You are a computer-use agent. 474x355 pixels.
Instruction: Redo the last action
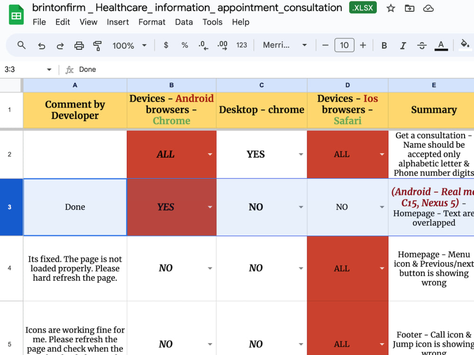60,45
